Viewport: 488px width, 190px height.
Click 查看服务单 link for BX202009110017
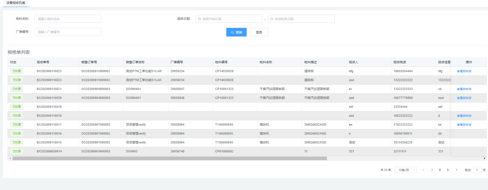tap(464, 125)
